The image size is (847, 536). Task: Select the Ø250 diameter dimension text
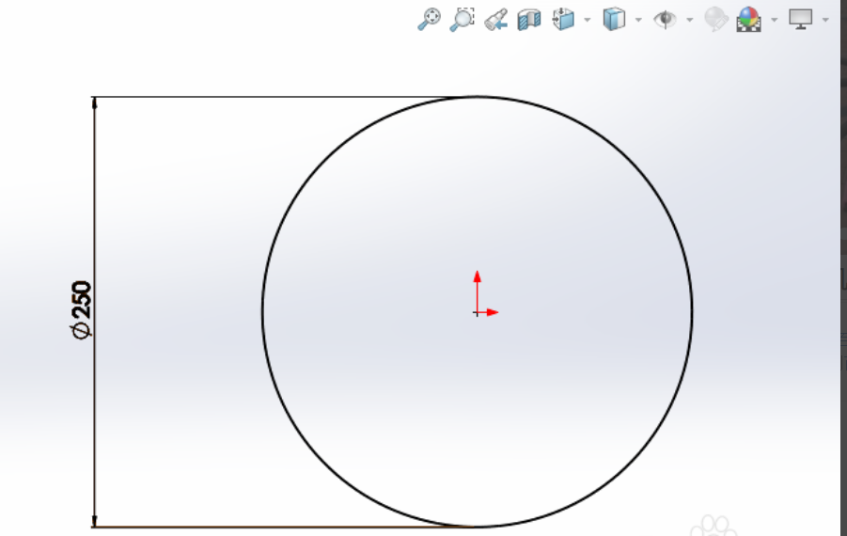pyautogui.click(x=82, y=310)
